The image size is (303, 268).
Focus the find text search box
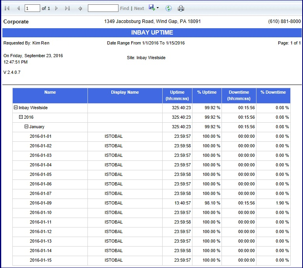point(103,8)
